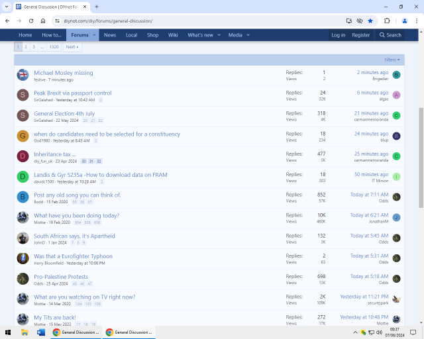Viewport: 424px width, 339px height.
Task: Click the Log in link
Action: [338, 35]
